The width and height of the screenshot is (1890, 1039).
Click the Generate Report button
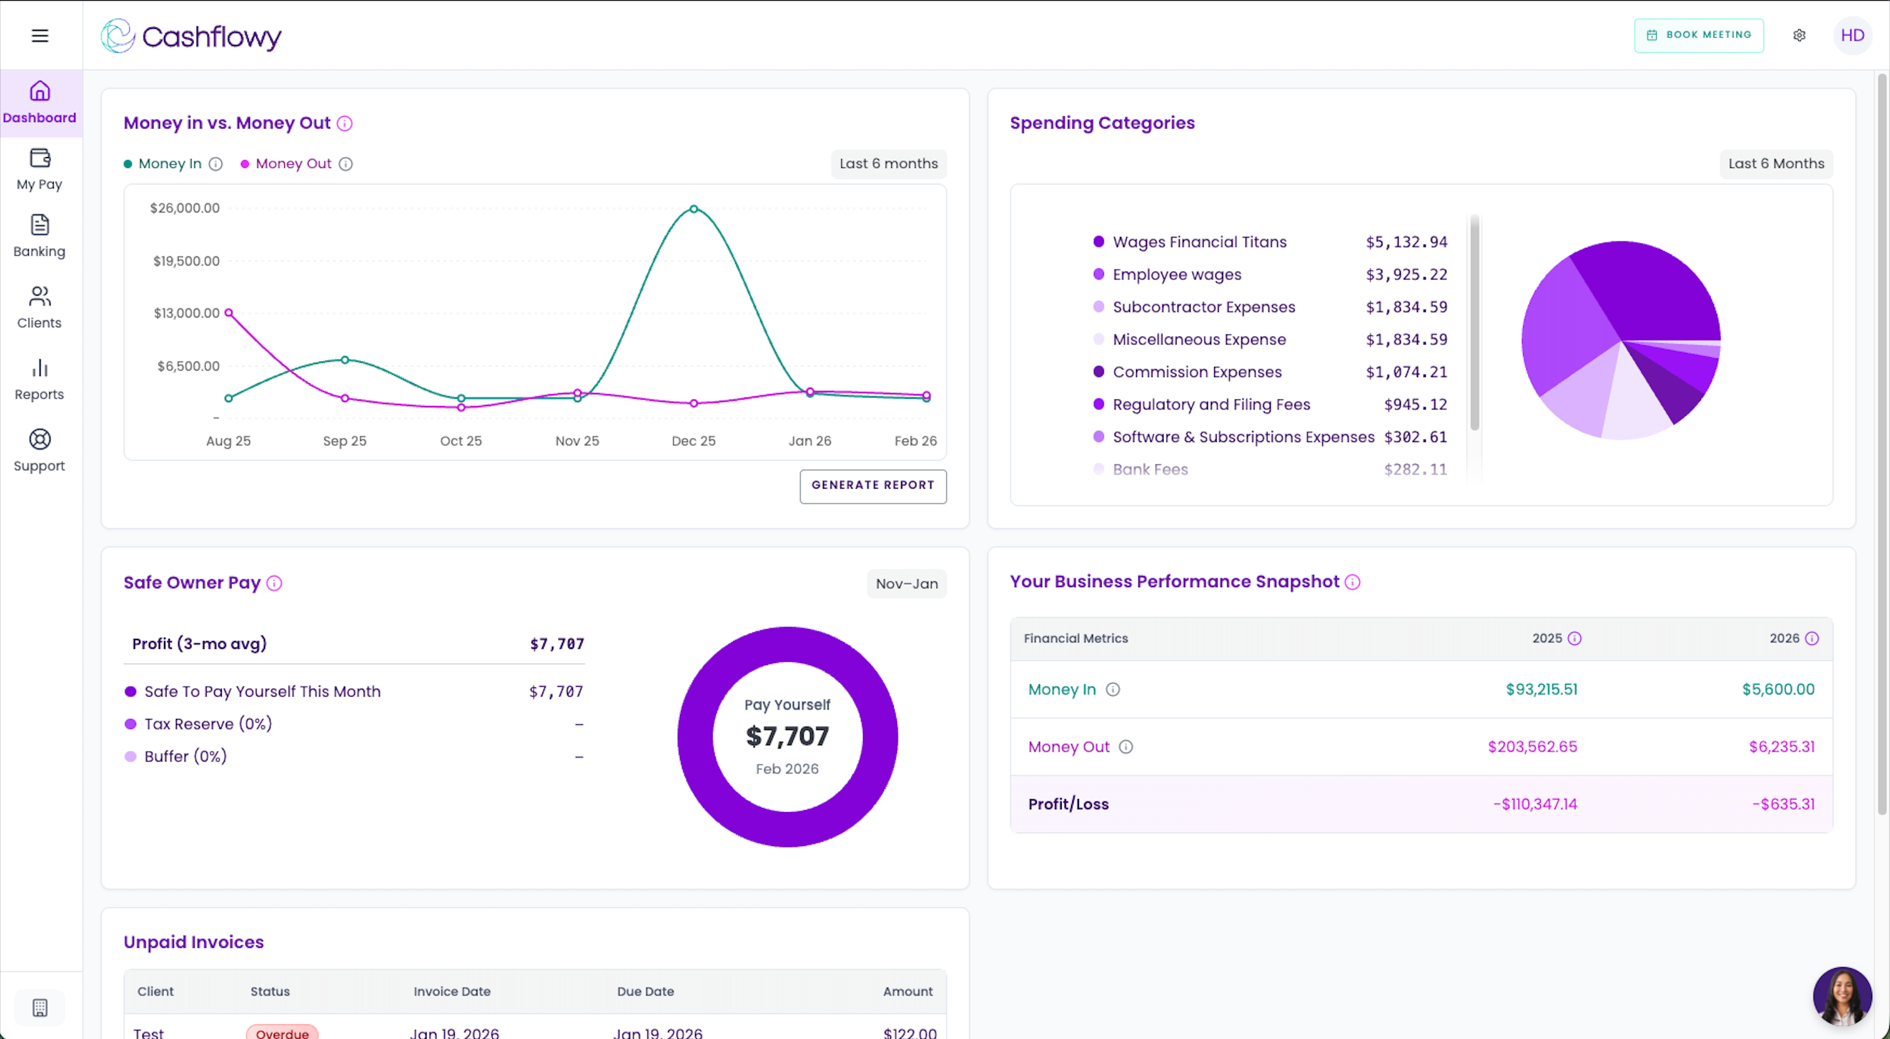872,485
